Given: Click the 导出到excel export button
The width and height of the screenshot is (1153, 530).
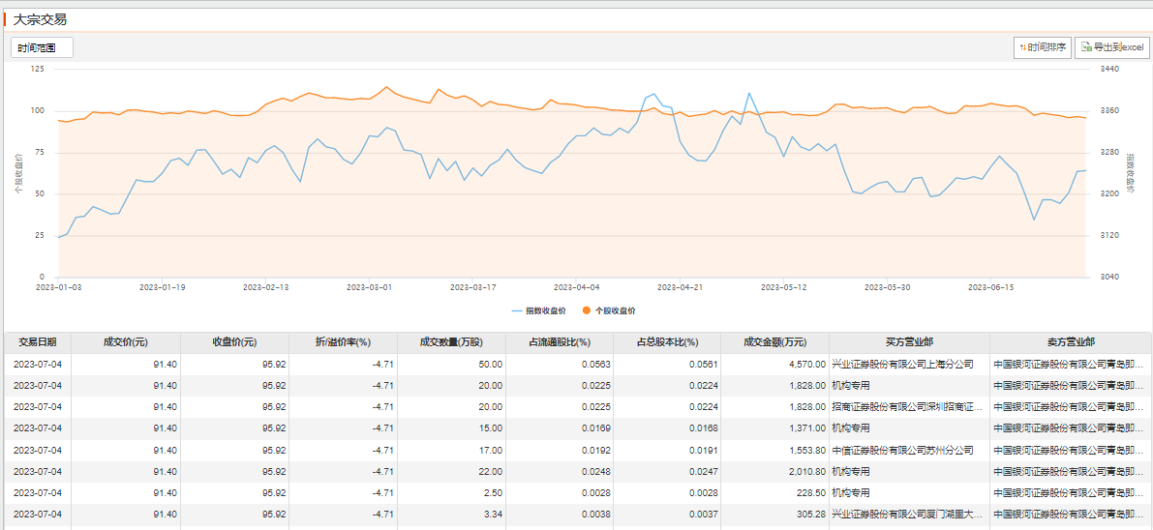Looking at the screenshot, I should coord(1111,47).
